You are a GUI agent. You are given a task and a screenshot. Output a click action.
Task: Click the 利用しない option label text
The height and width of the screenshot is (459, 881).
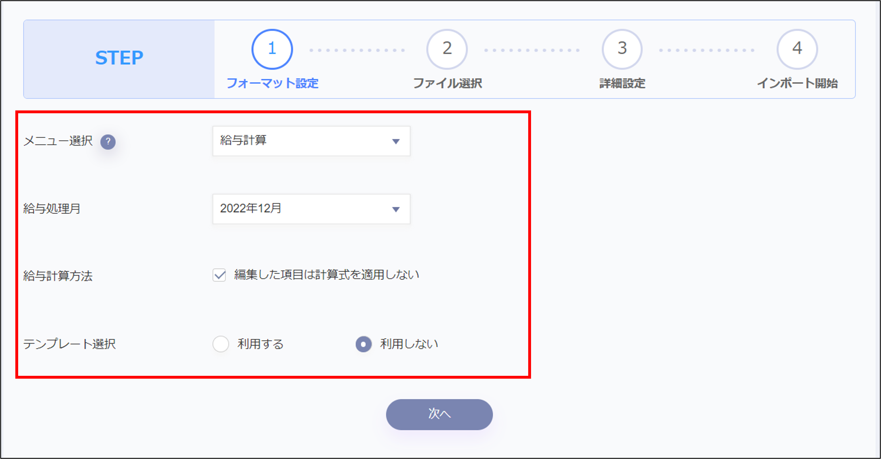pos(409,344)
